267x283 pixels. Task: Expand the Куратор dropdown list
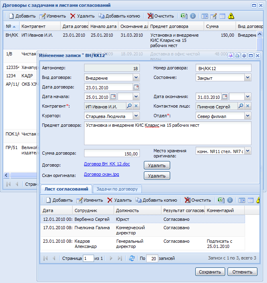[x=136, y=116]
